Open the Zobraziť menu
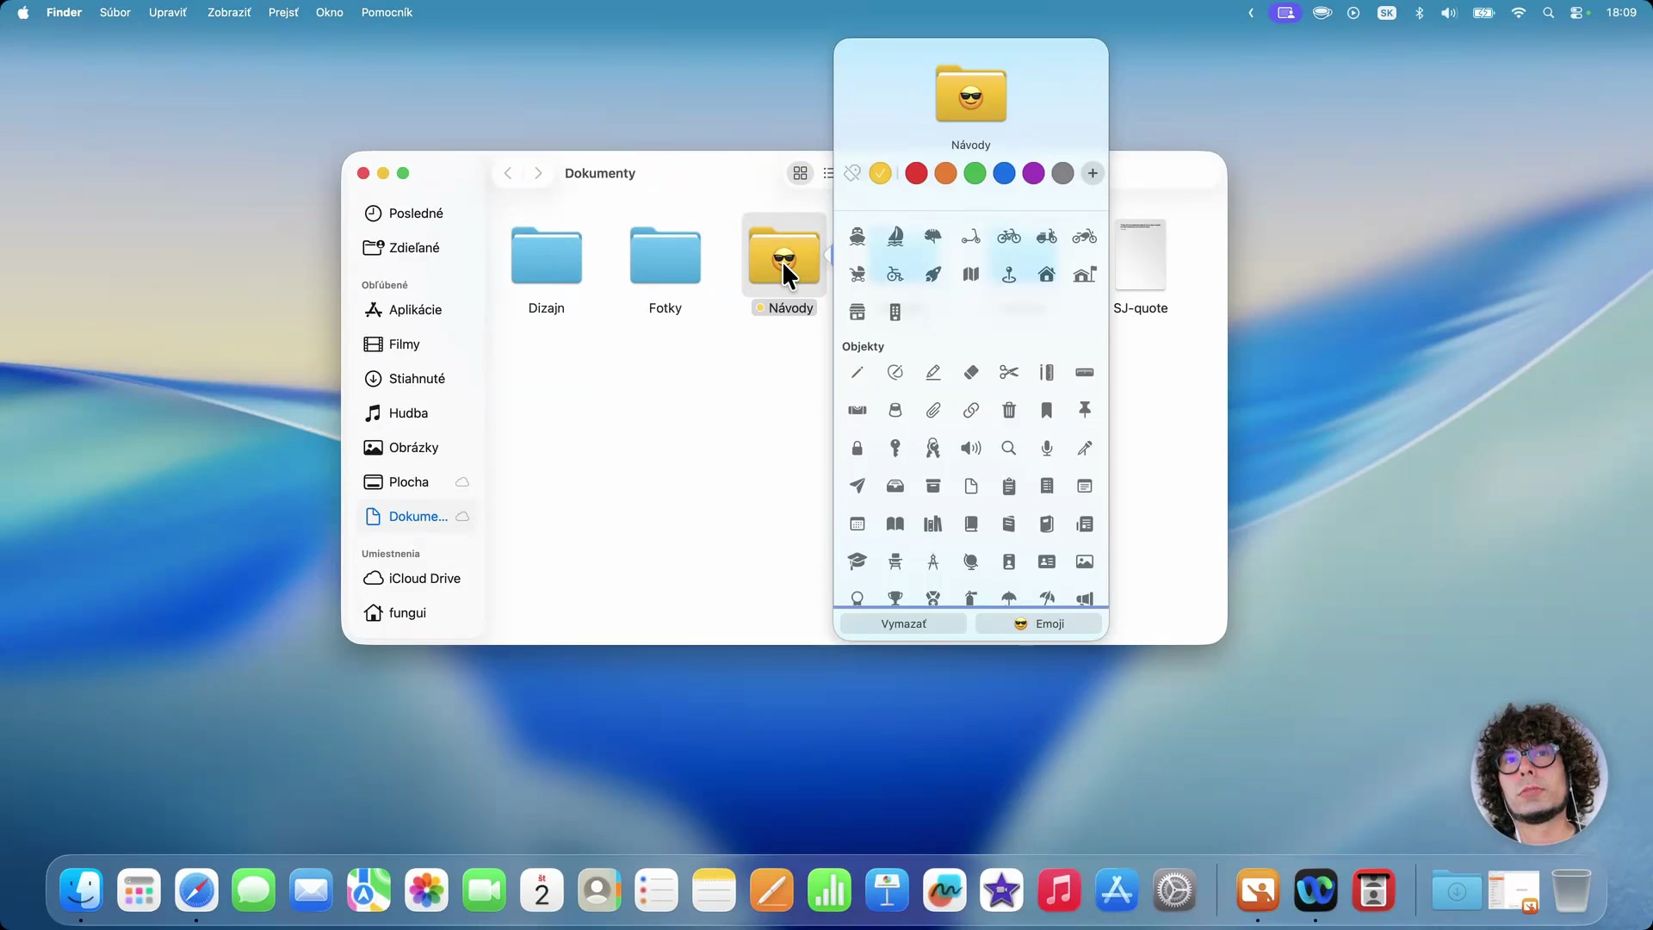 (229, 13)
